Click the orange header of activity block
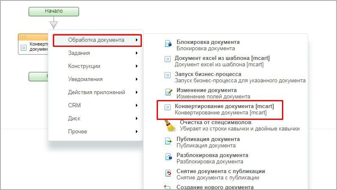The width and height of the screenshot is (337, 190). (33, 37)
